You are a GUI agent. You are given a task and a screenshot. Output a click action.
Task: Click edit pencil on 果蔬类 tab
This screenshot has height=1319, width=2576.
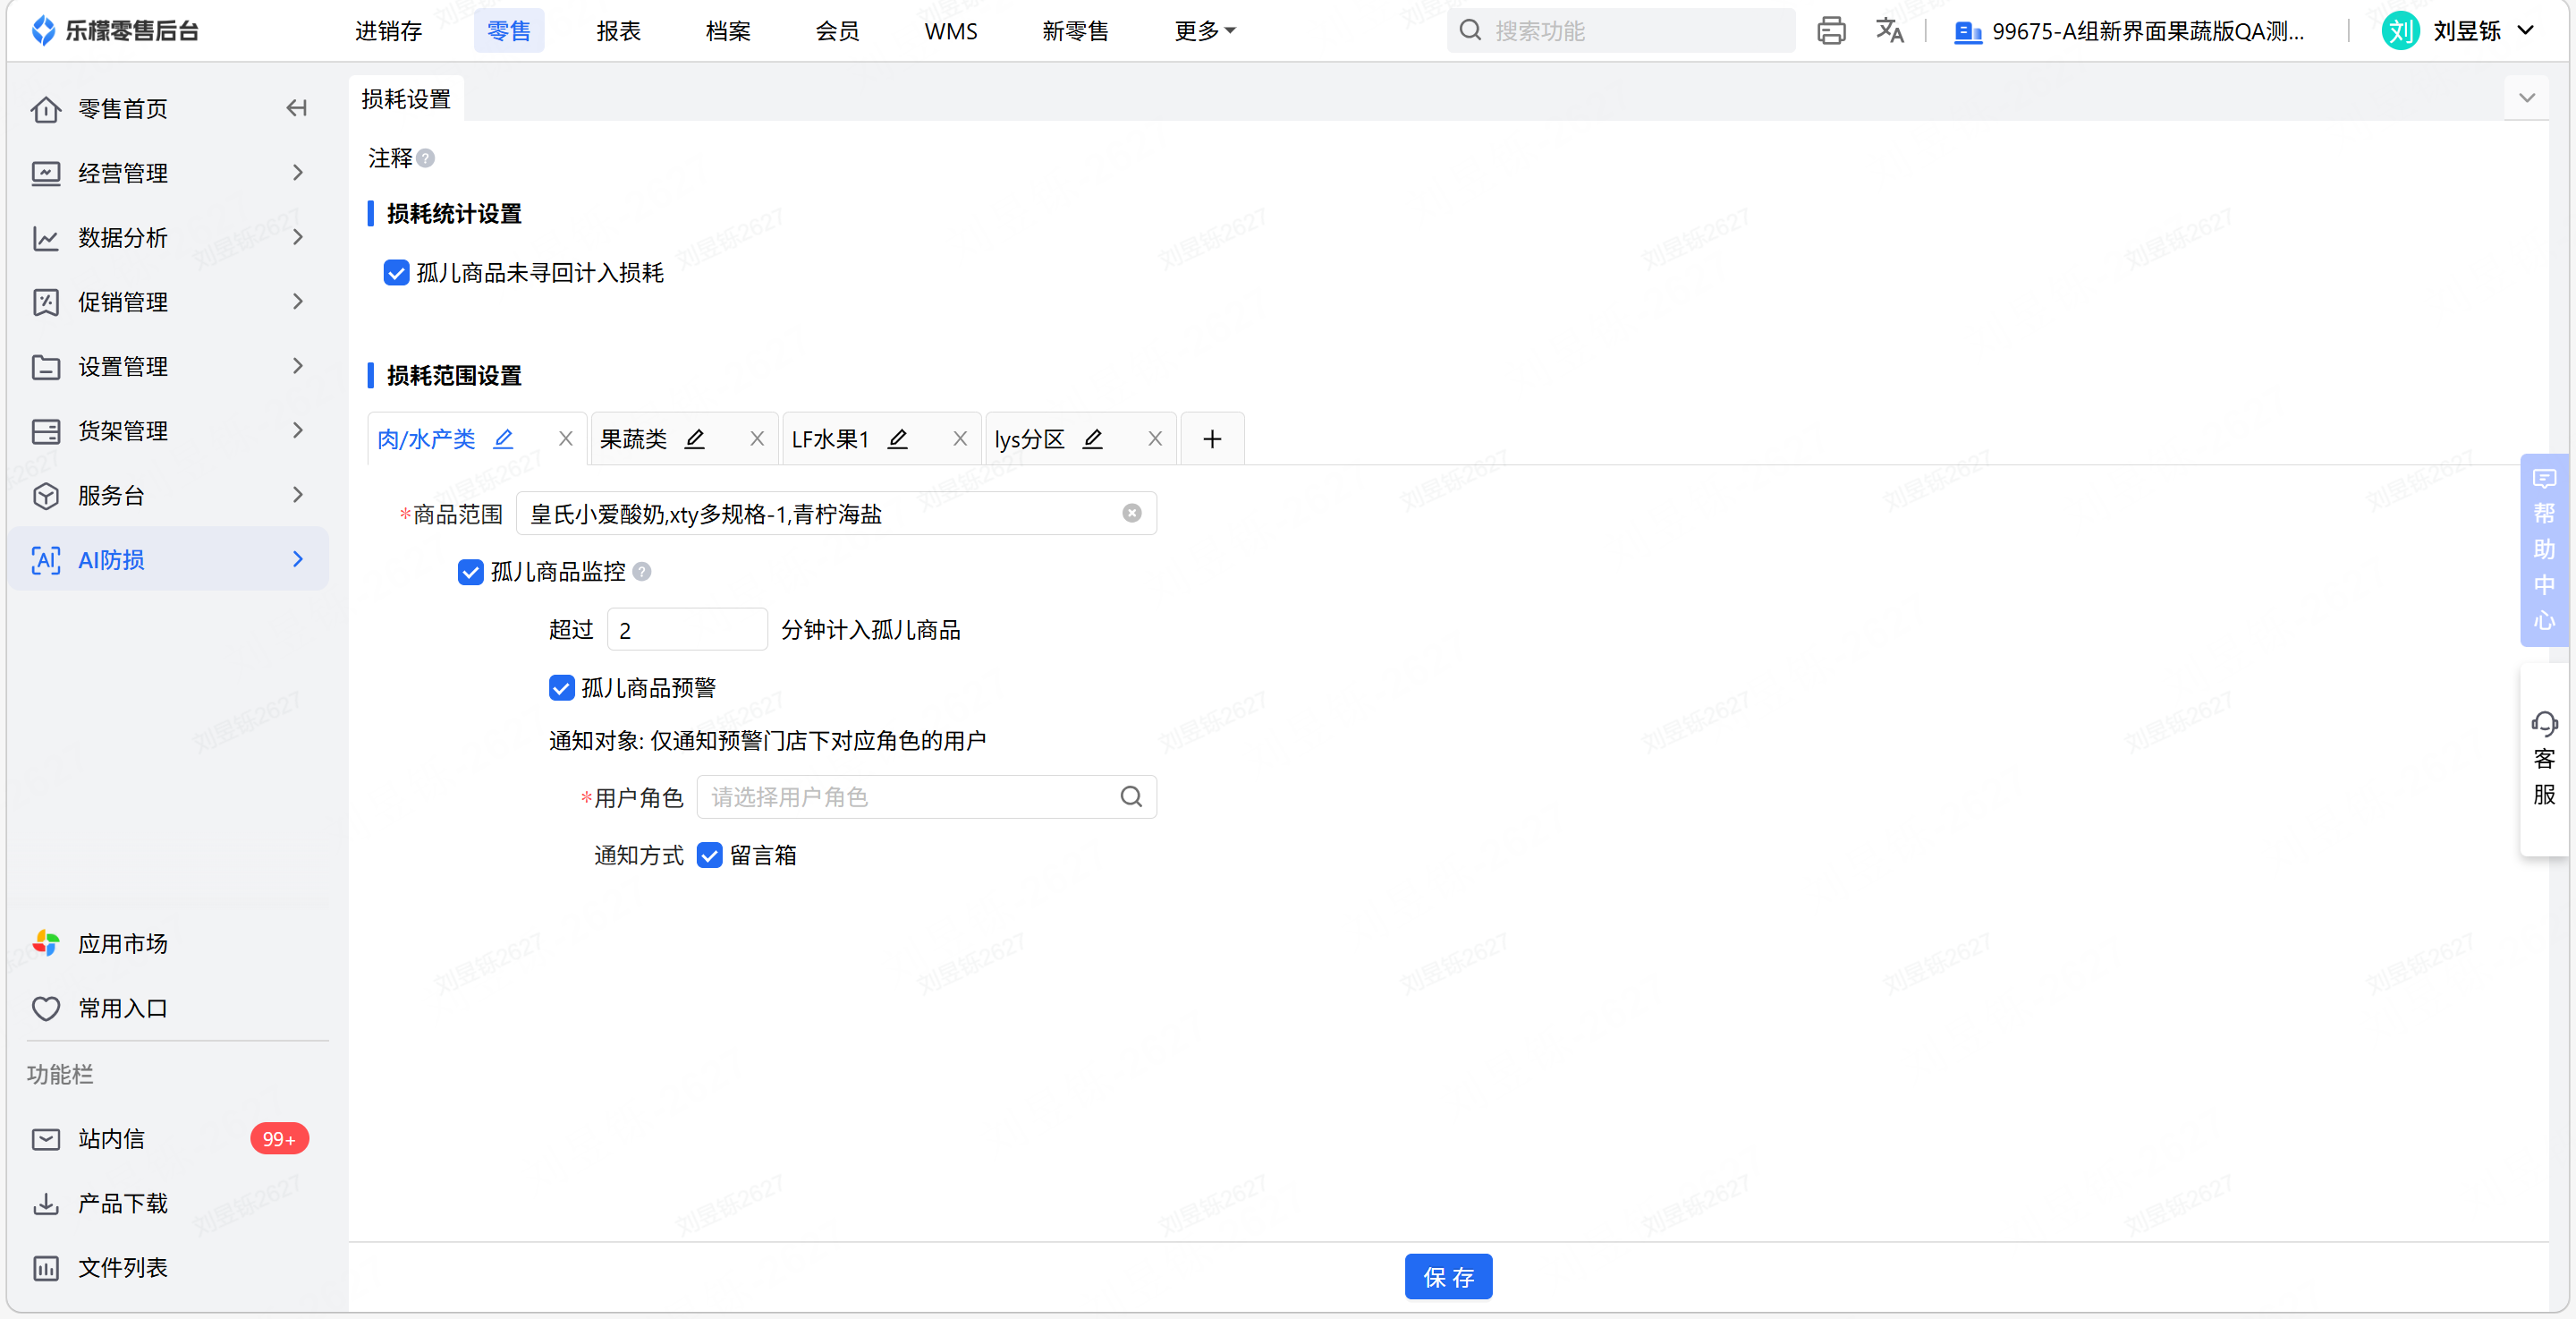click(695, 438)
